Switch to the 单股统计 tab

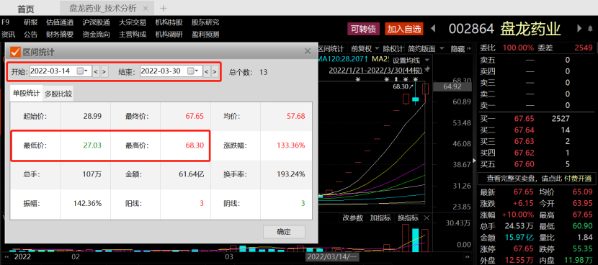click(x=27, y=94)
